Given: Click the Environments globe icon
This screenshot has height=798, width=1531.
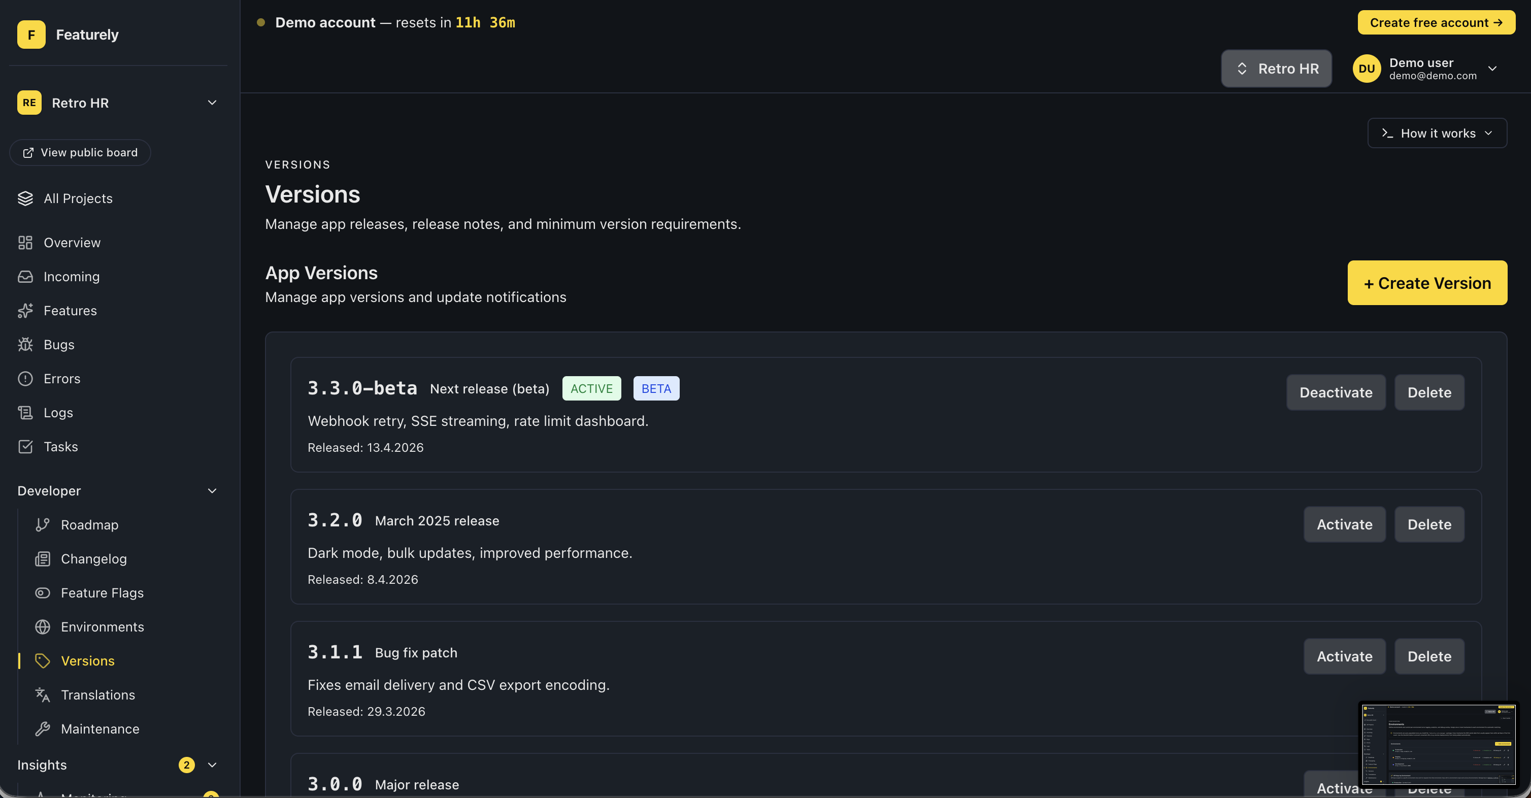Looking at the screenshot, I should coord(42,627).
